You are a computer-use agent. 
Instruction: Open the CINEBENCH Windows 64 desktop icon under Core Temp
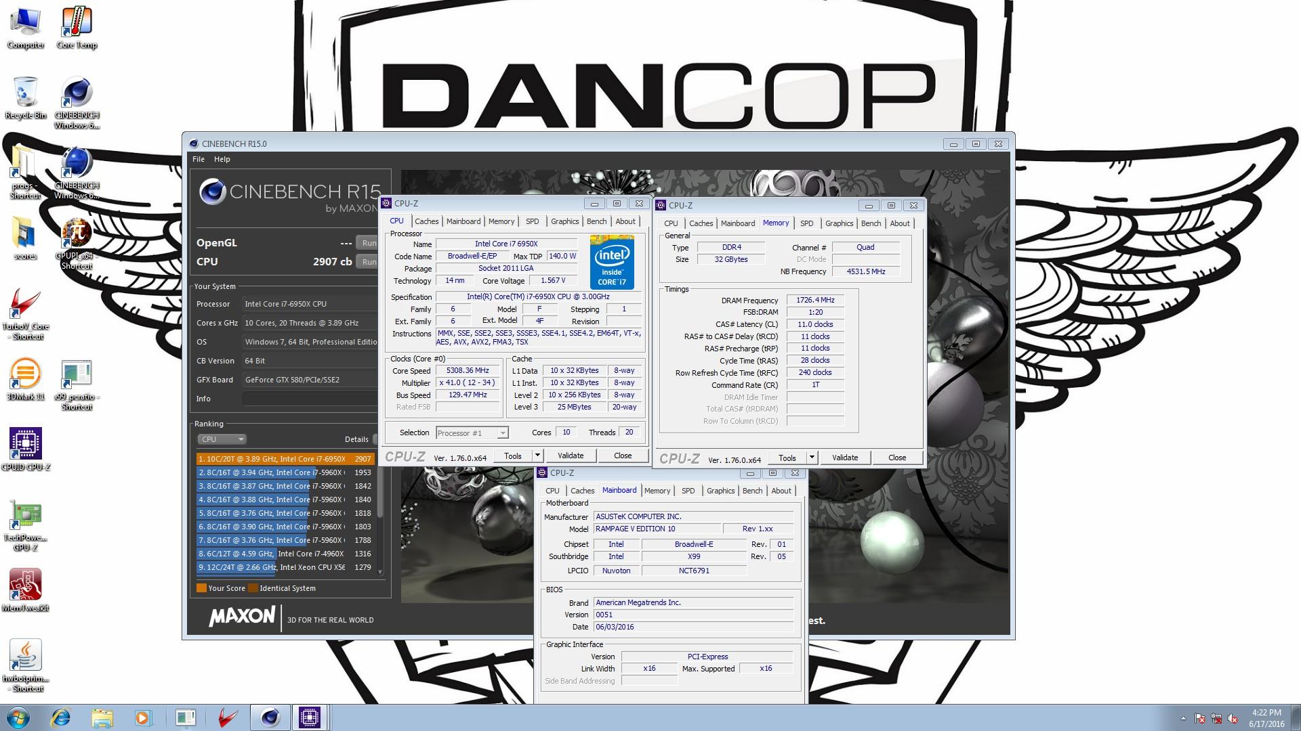[77, 103]
